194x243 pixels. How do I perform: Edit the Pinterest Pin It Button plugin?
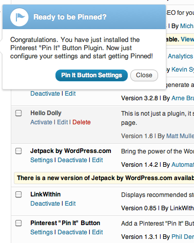[x=98, y=232]
